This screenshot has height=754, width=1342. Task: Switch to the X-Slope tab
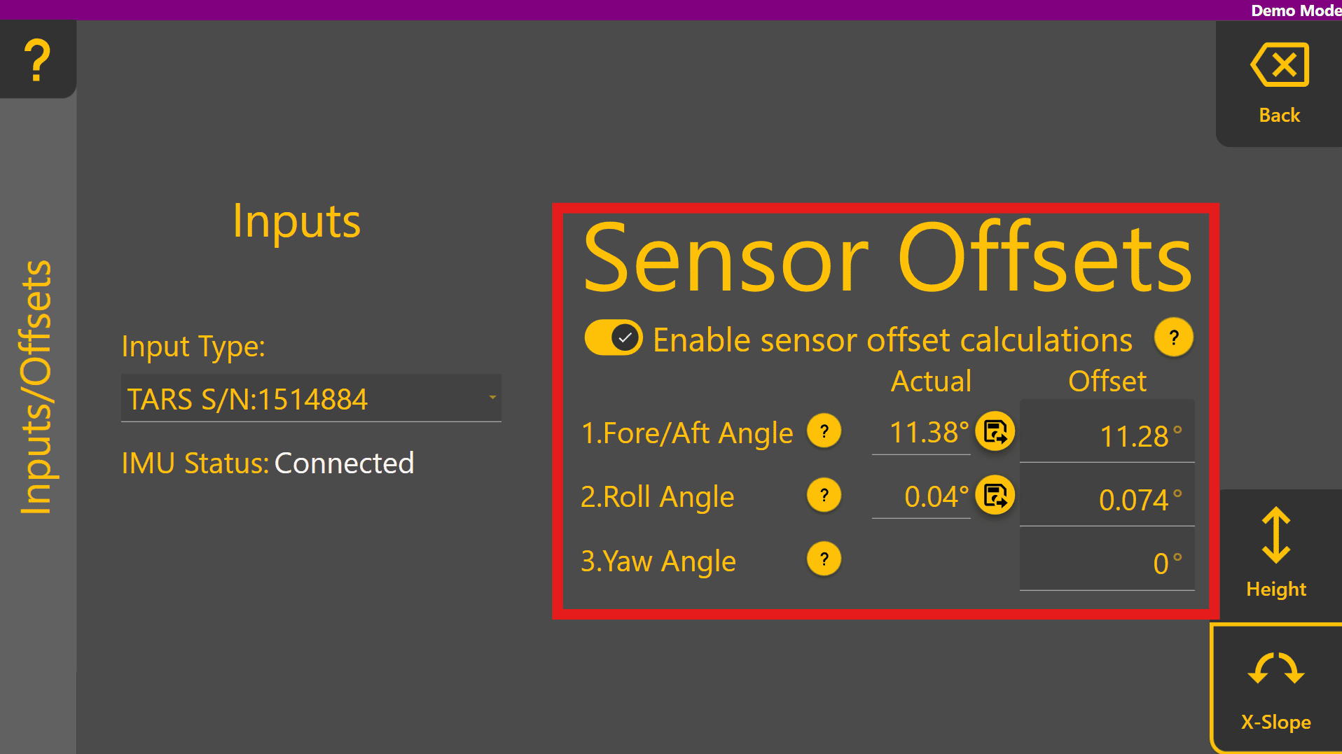[x=1276, y=688]
